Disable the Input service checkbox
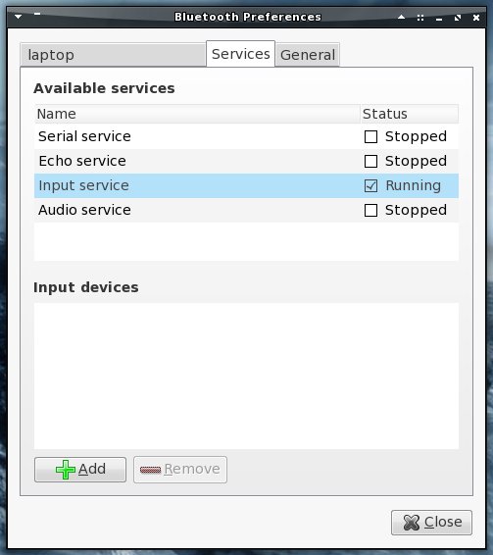This screenshot has width=493, height=555. click(370, 185)
